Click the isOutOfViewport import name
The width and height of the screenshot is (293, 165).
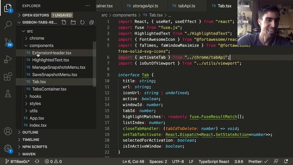click(x=157, y=63)
